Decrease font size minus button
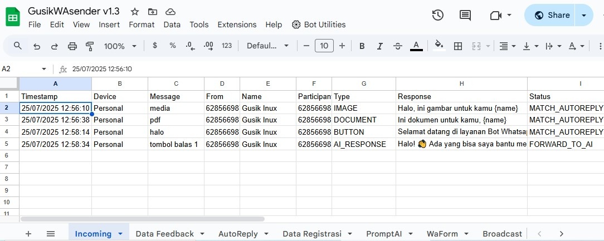The height and width of the screenshot is (241, 604). 306,46
